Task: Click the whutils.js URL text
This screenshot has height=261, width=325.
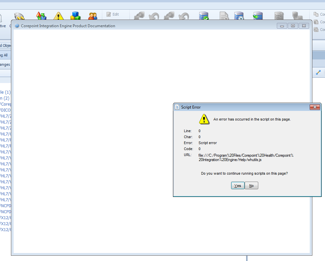Action: [246, 157]
